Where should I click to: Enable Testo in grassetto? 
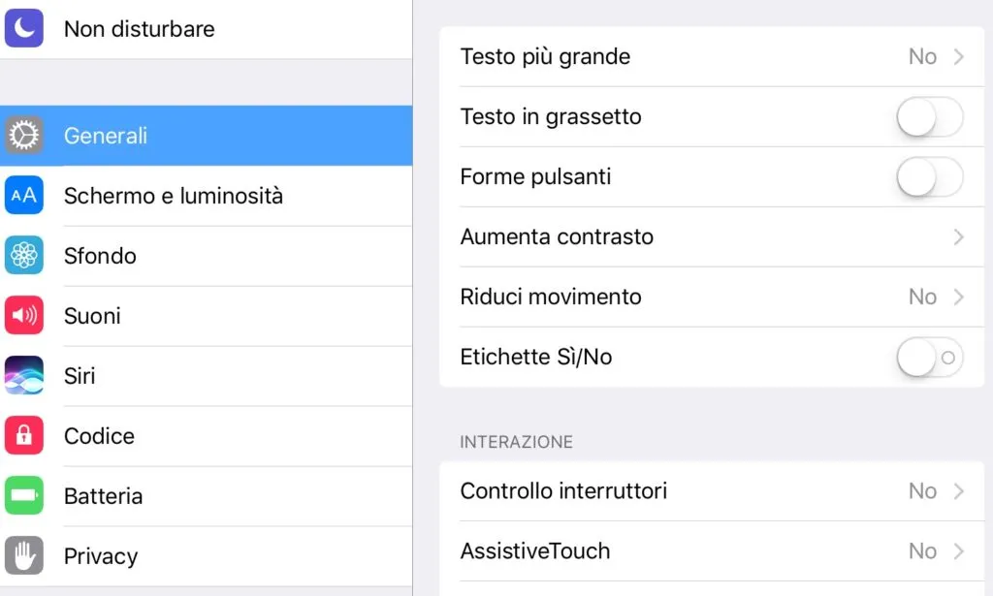tap(929, 116)
